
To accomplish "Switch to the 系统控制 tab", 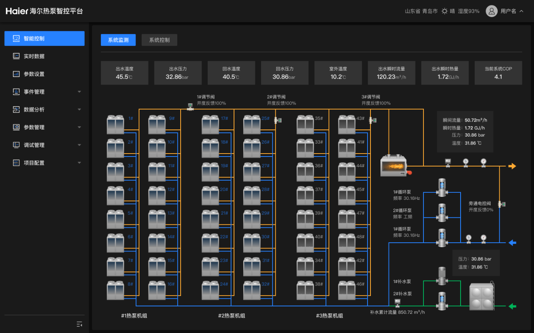I will pyautogui.click(x=159, y=40).
